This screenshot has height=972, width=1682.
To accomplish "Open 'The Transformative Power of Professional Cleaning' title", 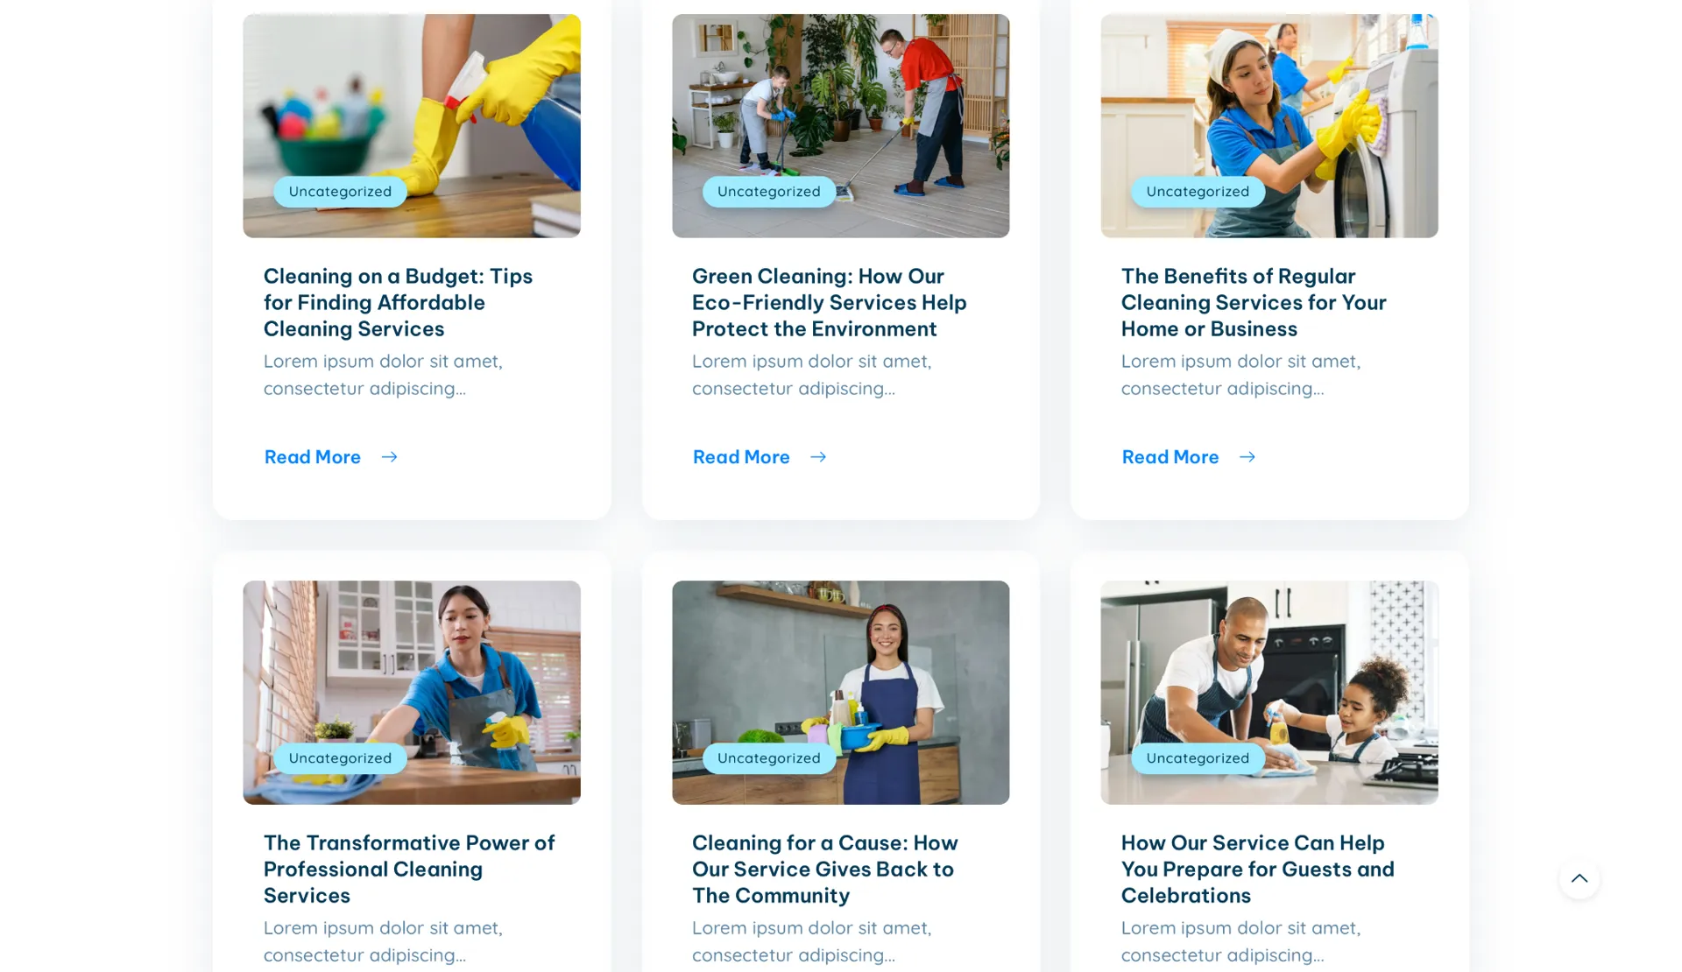I will click(x=409, y=869).
